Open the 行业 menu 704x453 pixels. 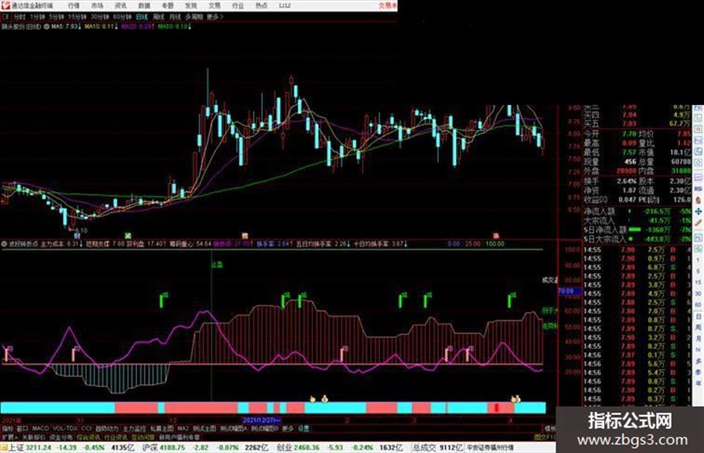[x=238, y=6]
